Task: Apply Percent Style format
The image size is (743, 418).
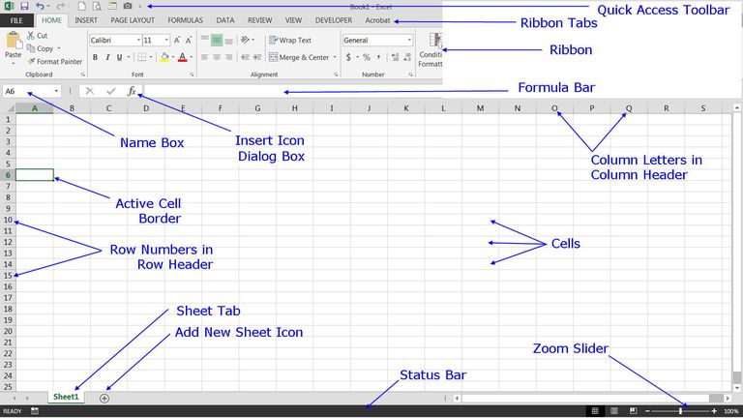Action: (367, 57)
